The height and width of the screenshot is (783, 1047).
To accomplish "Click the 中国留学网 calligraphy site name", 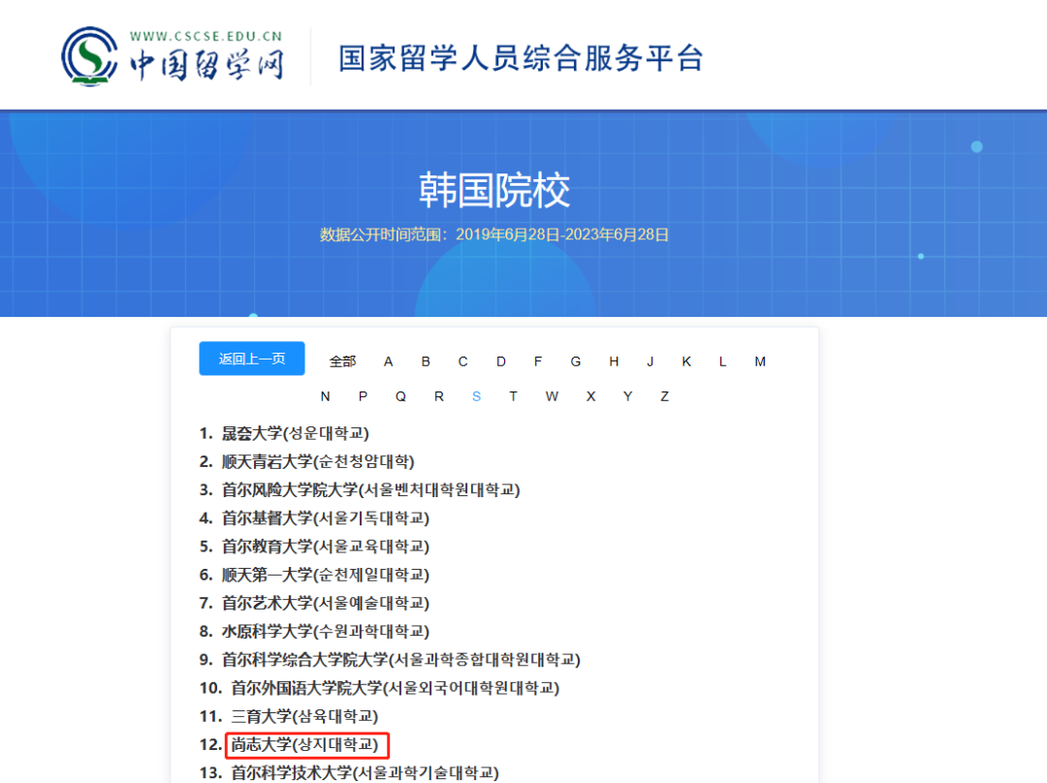I will 207,66.
